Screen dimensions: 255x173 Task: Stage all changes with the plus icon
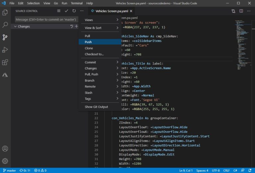pos(76,26)
